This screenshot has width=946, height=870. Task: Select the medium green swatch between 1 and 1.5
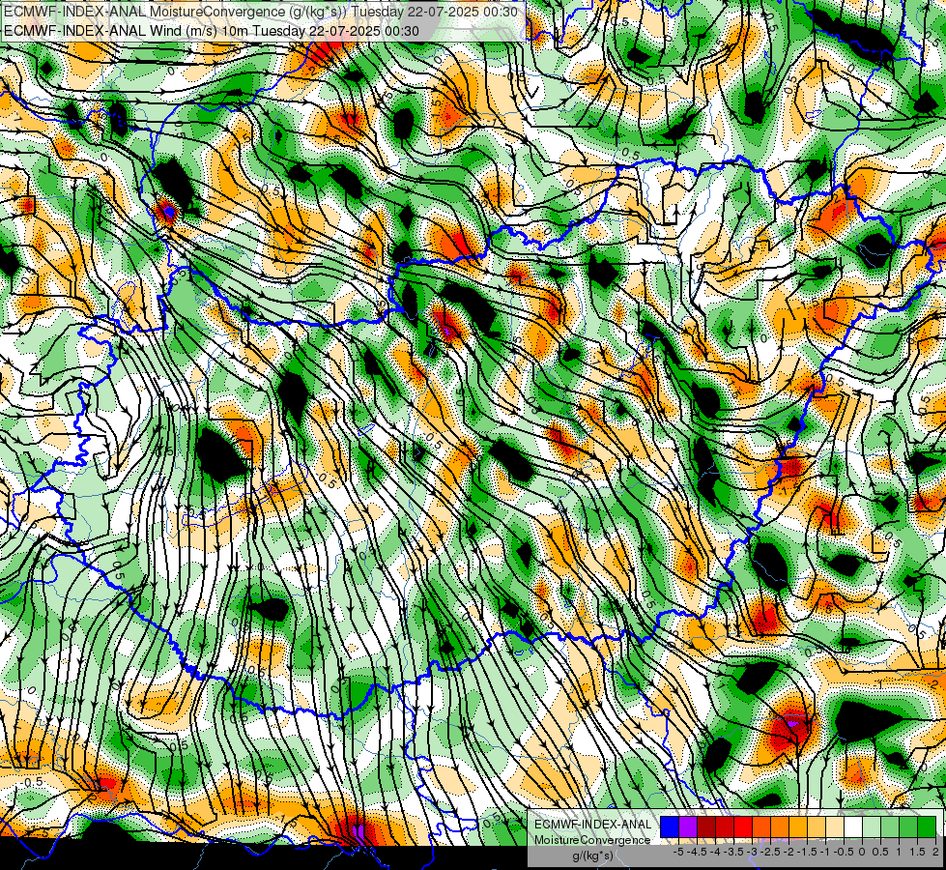coord(908,826)
